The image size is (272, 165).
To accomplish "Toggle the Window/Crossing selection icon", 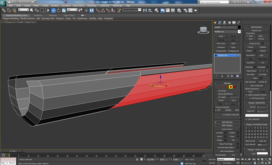I will click(47, 10).
